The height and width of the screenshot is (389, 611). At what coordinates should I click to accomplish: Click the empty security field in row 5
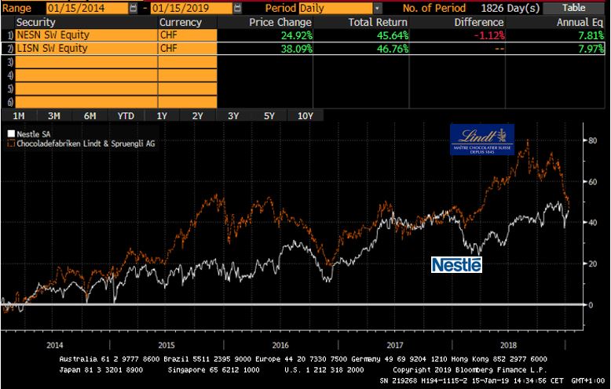[86, 89]
